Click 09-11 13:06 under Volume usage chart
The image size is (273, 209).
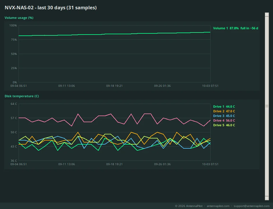[x=67, y=86]
